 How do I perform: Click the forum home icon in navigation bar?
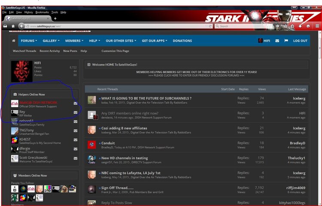pos(14,41)
